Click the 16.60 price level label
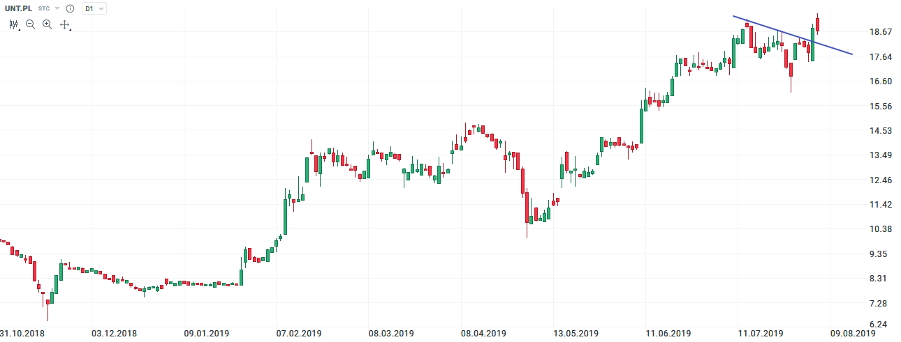 click(874, 81)
